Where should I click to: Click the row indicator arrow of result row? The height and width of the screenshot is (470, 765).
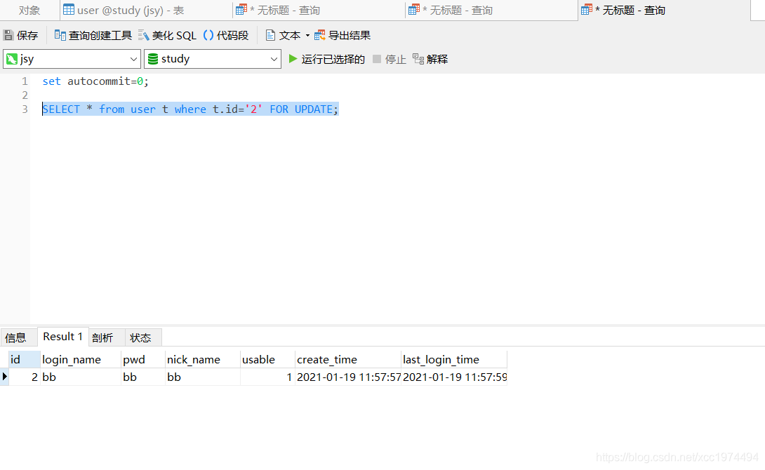click(4, 377)
